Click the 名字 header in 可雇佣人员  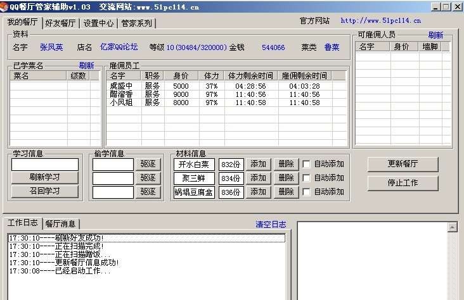point(373,47)
